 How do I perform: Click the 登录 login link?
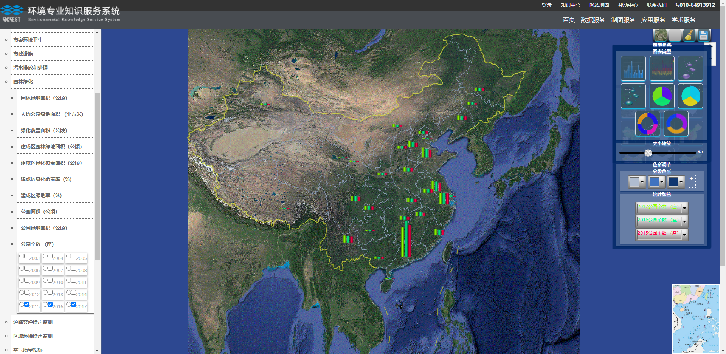point(546,5)
